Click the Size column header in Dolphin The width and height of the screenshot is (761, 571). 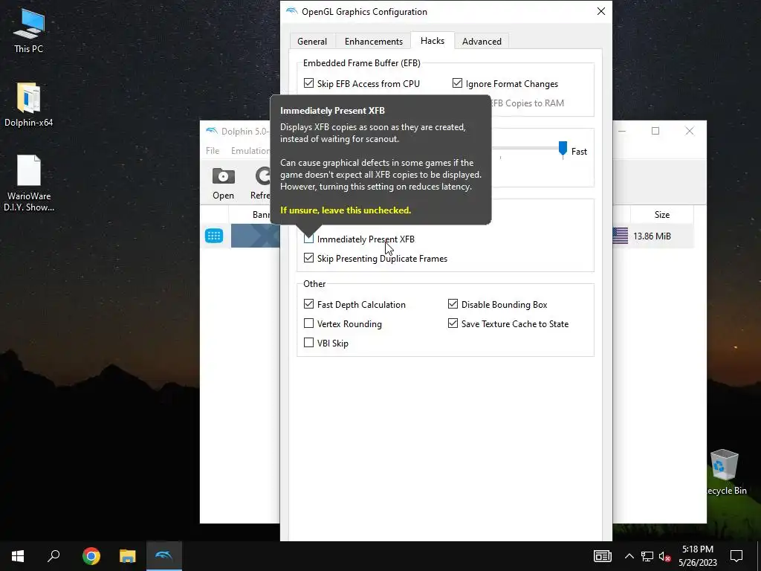(661, 215)
